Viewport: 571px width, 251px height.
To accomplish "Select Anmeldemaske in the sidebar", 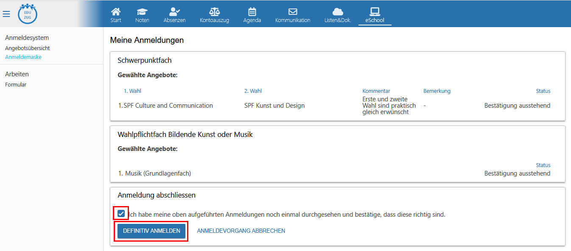I will [x=23, y=57].
